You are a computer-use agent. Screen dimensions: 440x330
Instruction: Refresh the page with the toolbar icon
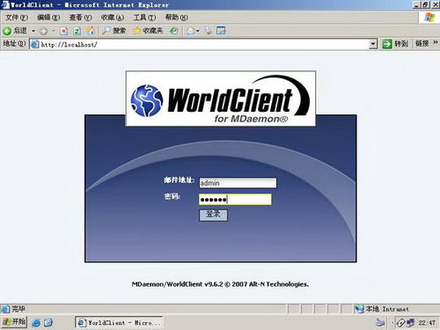click(x=77, y=31)
